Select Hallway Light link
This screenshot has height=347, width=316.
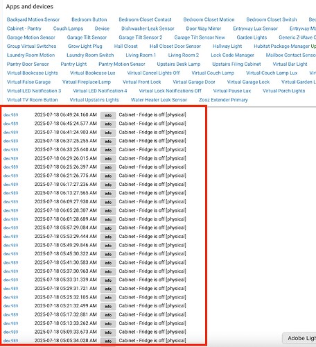(227, 46)
